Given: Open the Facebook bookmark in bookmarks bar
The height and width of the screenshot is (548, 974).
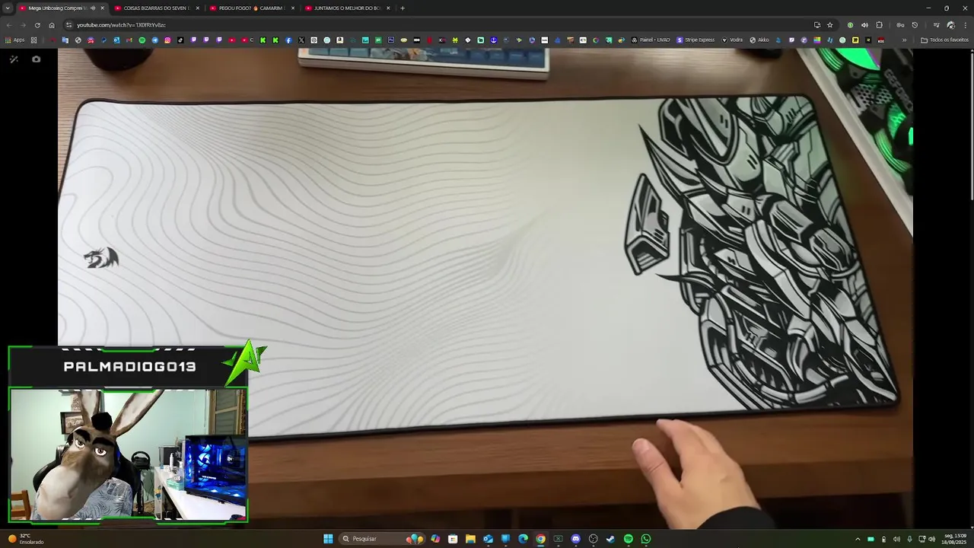Looking at the screenshot, I should point(288,40).
